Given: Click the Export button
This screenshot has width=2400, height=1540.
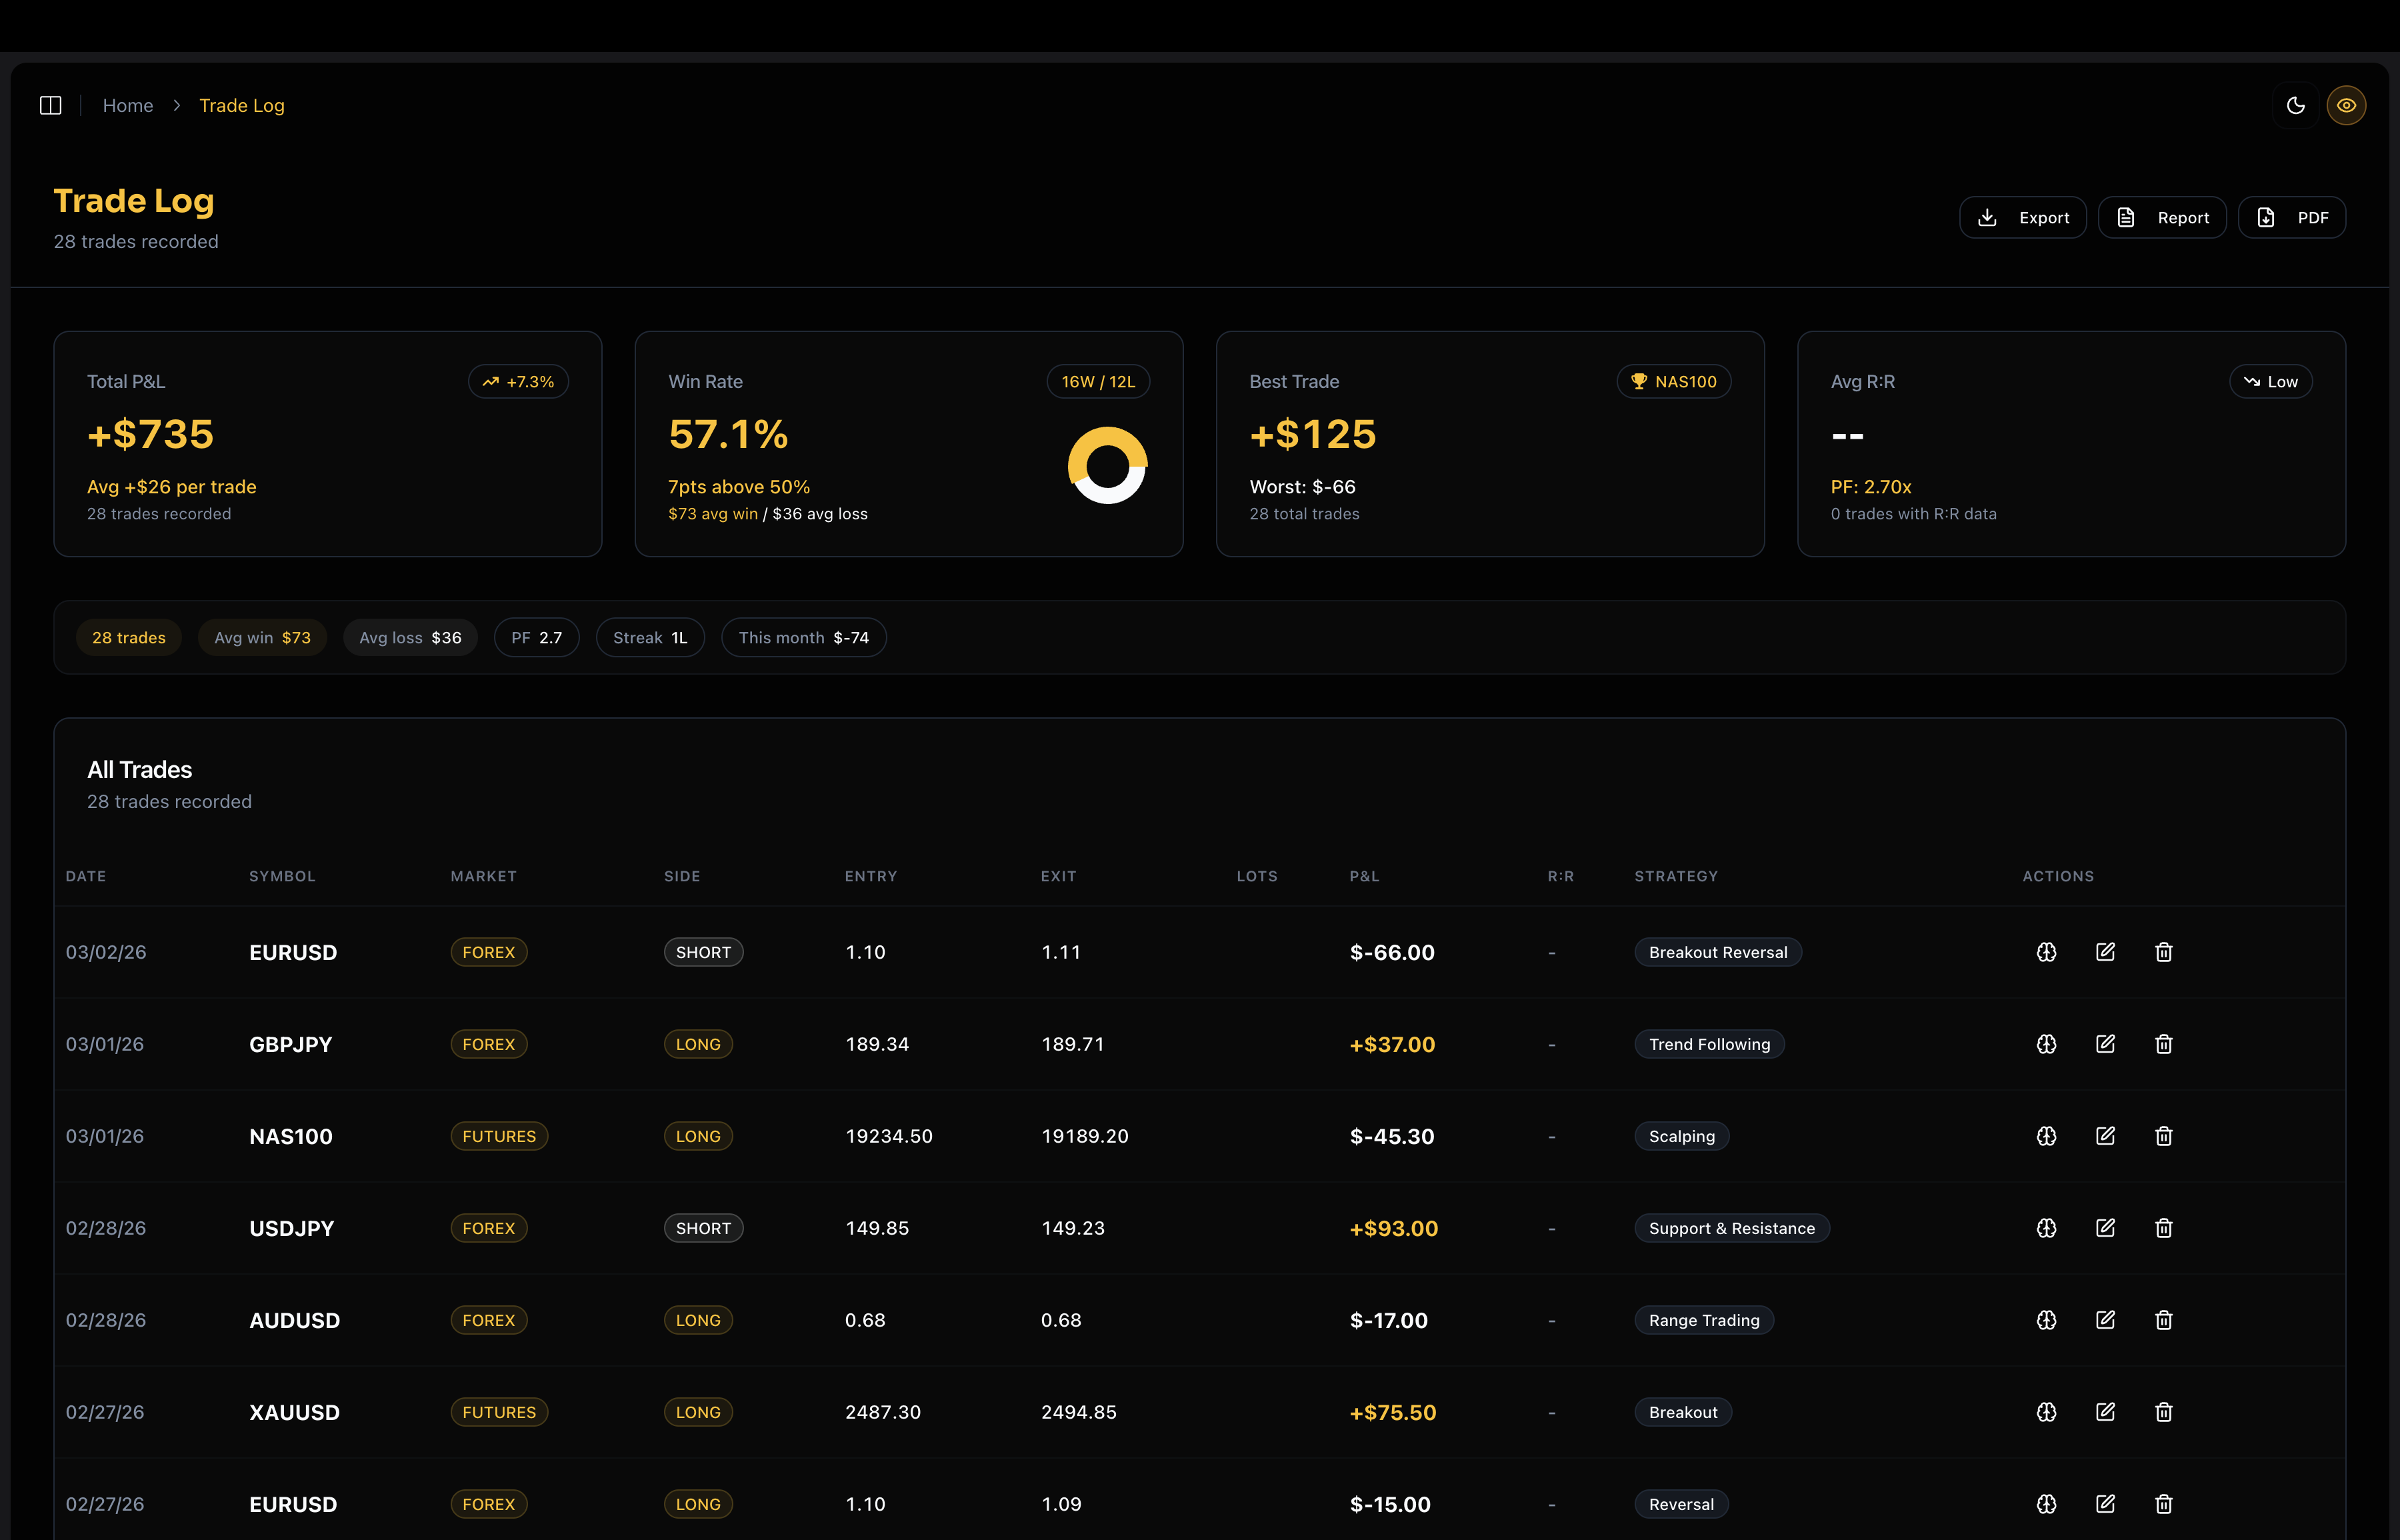Looking at the screenshot, I should tap(2022, 217).
